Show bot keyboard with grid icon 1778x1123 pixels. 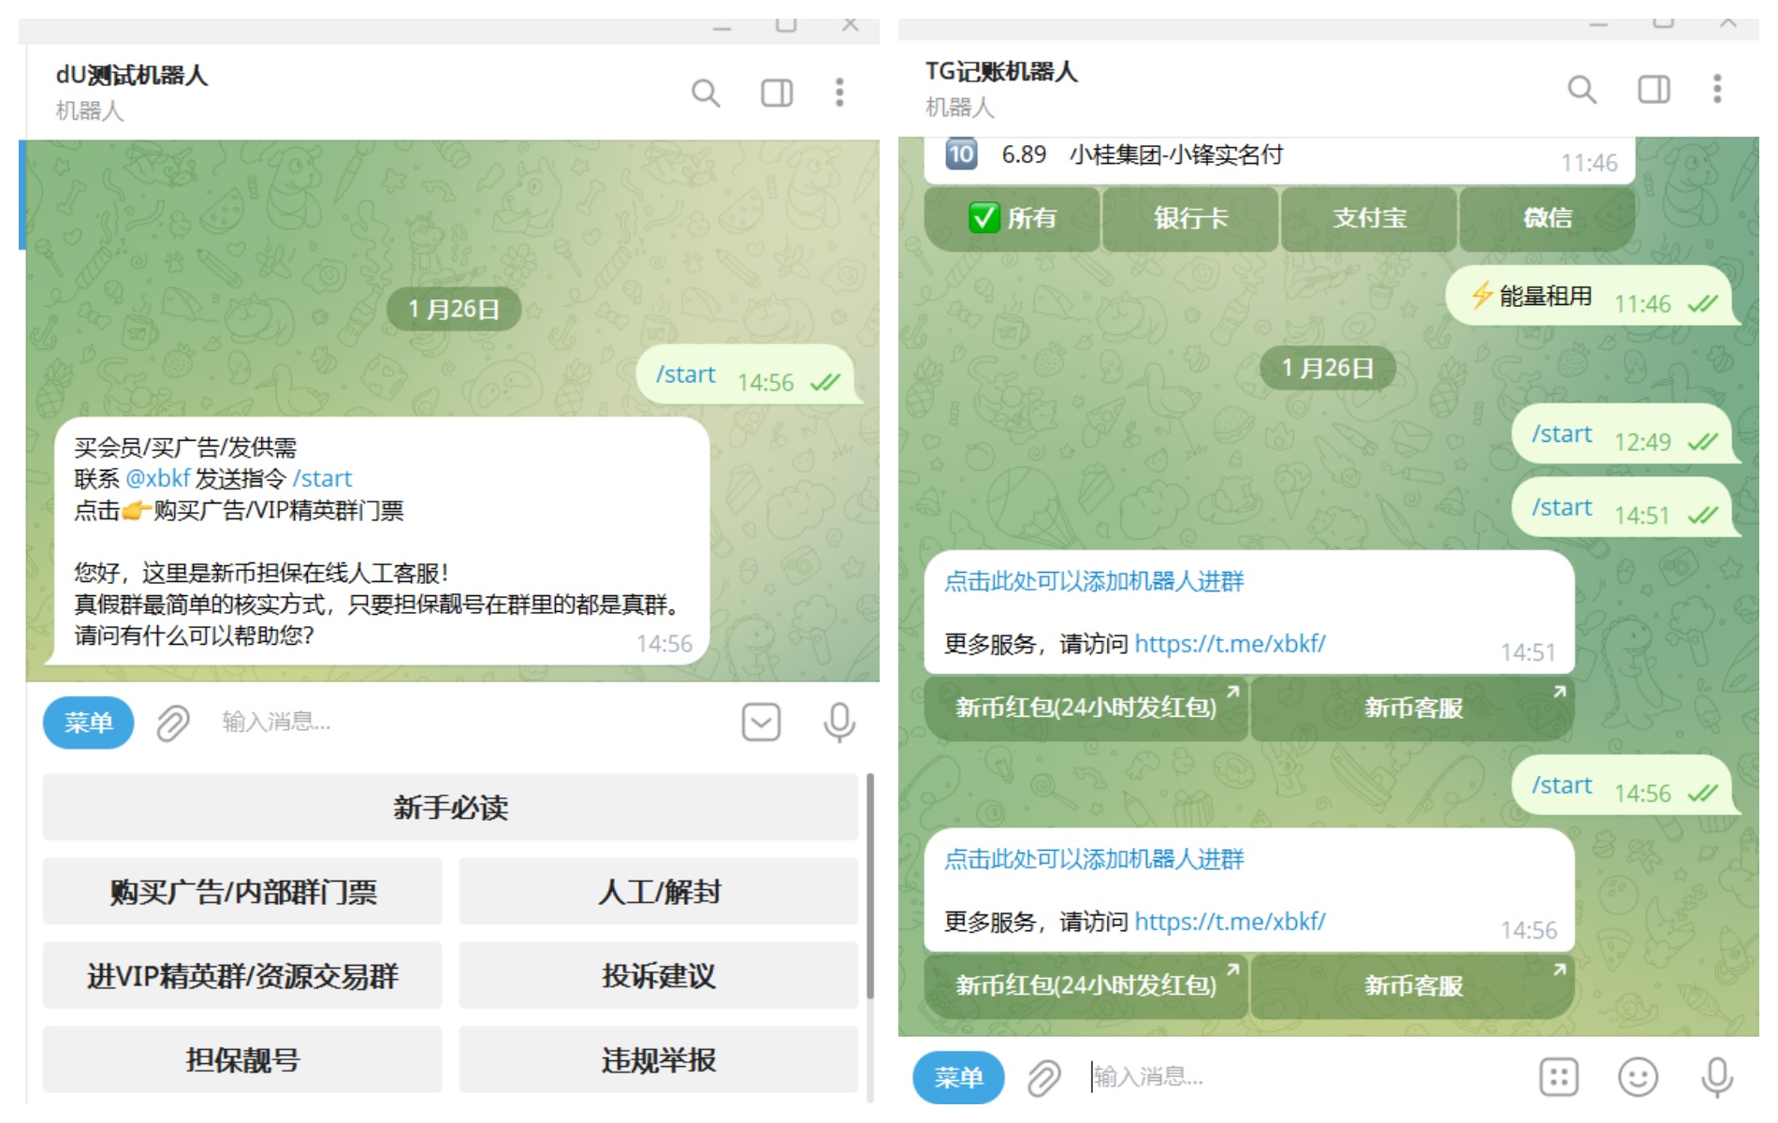tap(1559, 1077)
